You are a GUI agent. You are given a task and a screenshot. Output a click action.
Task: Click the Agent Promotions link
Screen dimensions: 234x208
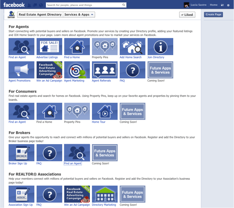19,80
